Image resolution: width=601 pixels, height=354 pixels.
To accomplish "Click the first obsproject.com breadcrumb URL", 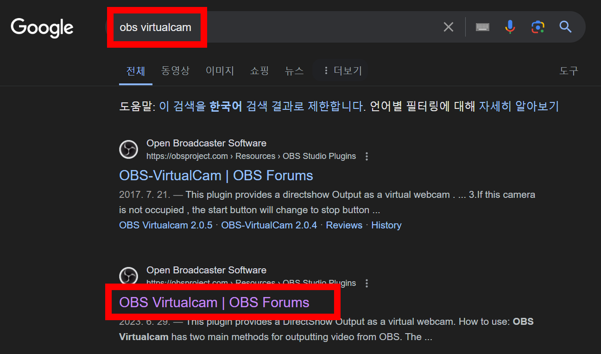I will 251,156.
